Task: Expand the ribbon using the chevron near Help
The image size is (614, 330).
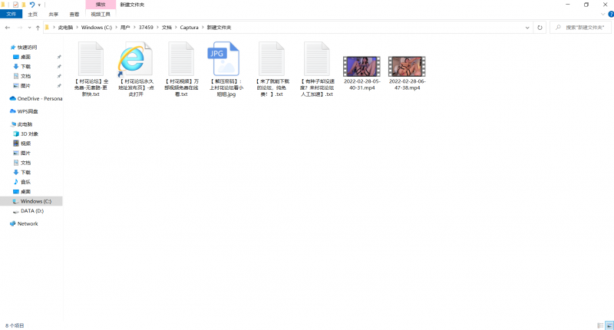Action: click(x=601, y=14)
